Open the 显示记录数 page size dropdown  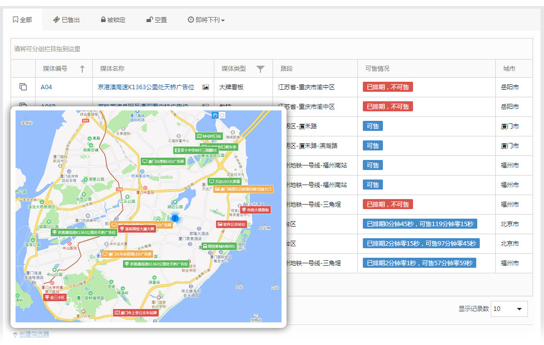click(x=509, y=308)
